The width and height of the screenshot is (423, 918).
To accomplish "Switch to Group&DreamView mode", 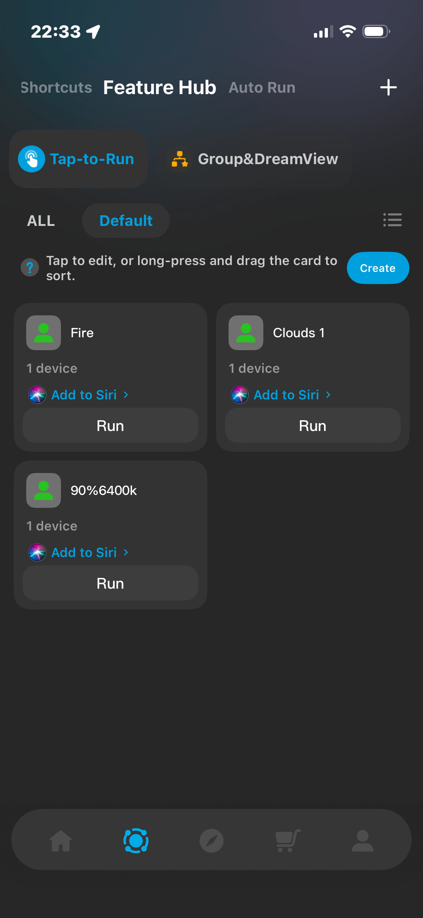I will [254, 159].
